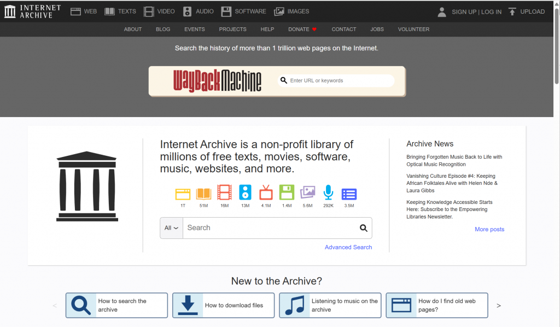The image size is (560, 327).
Task: Open the Listening to music on the archive card
Action: (x=330, y=306)
